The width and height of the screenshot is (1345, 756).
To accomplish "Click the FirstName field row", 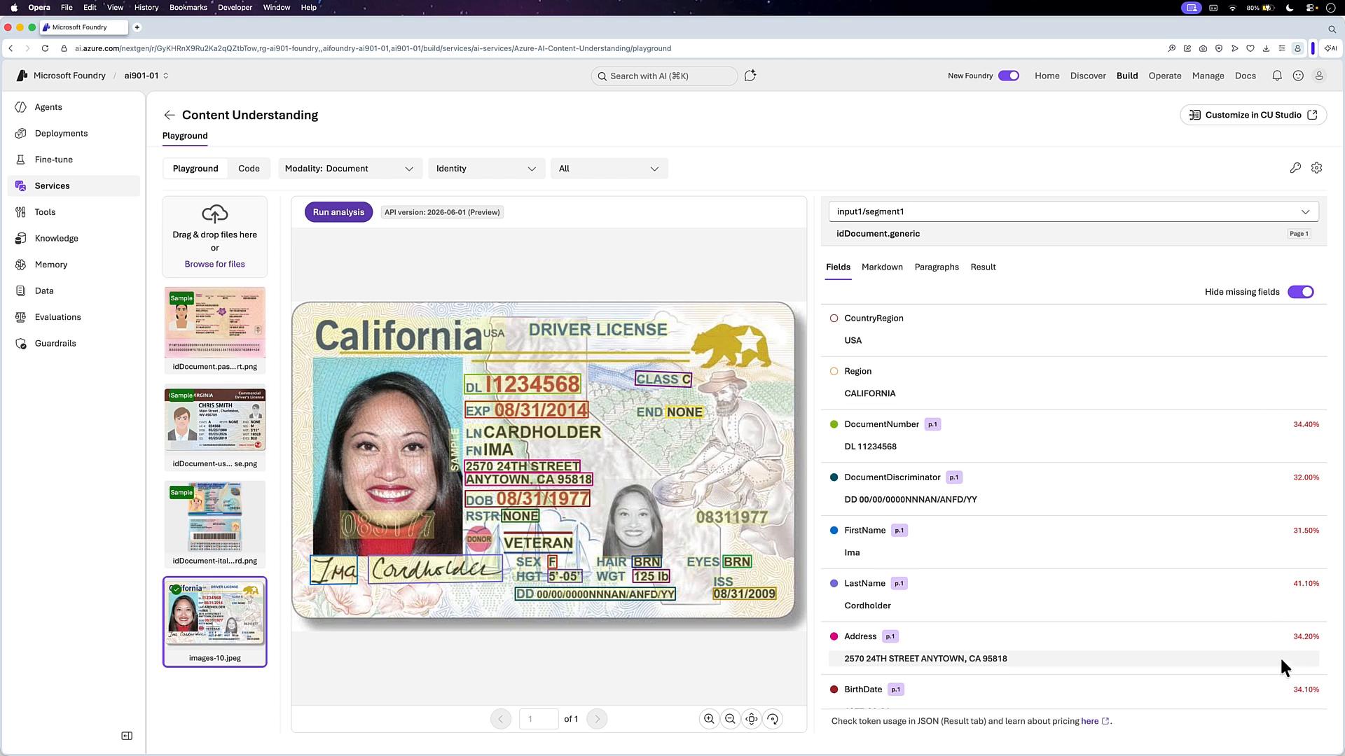I will [x=1075, y=542].
